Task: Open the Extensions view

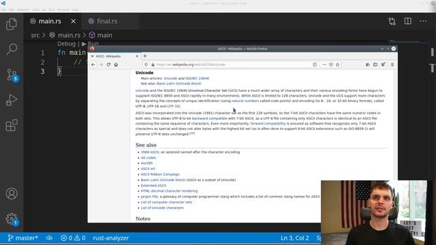Action: (12, 125)
